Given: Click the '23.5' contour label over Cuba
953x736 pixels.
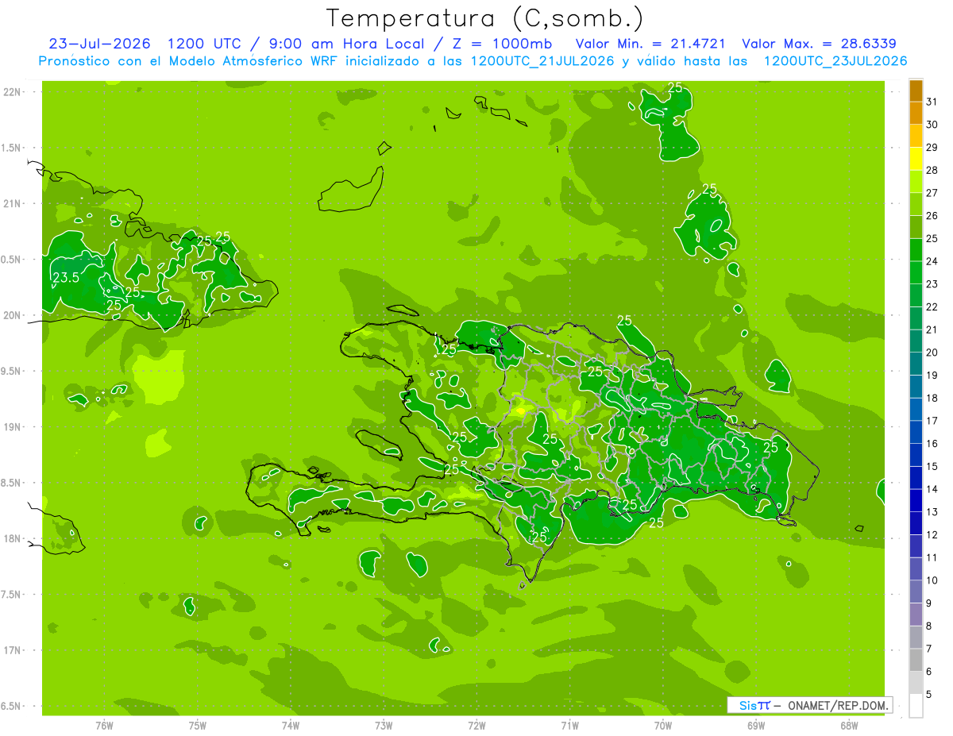Looking at the screenshot, I should coord(66,277).
